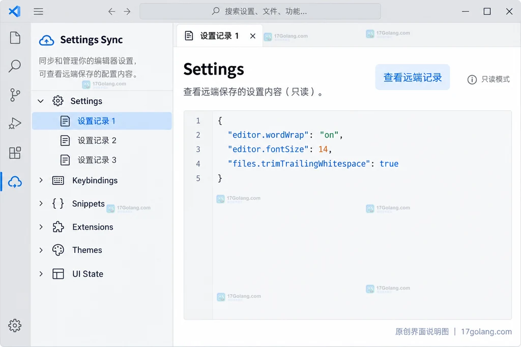Viewport: 521px width, 347px height.
Task: Click the 查看远端记录 button
Action: (412, 77)
